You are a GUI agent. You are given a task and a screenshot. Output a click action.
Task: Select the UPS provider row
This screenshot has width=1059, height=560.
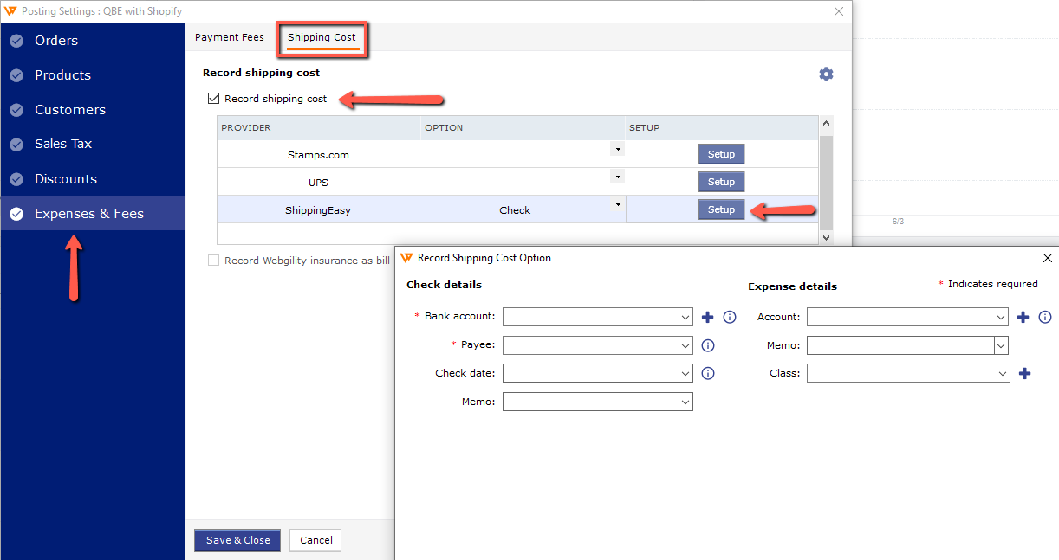(518, 182)
